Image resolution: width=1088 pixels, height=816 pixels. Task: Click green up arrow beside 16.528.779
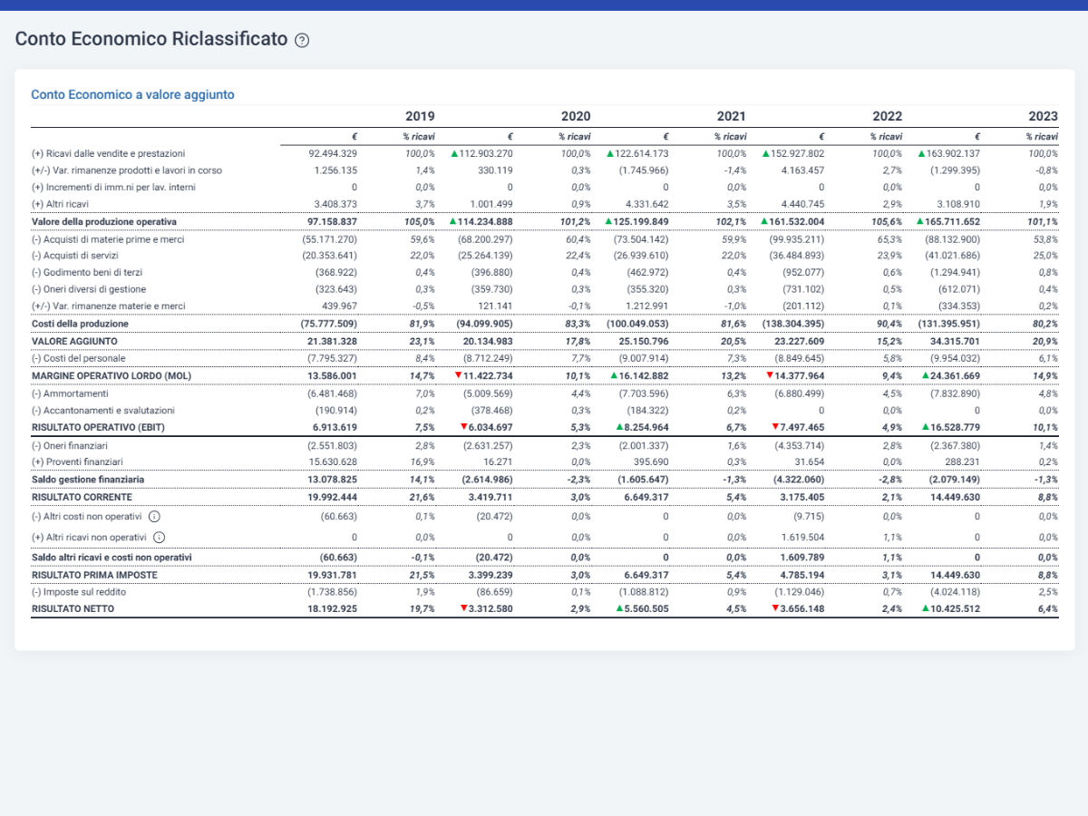pyautogui.click(x=926, y=426)
